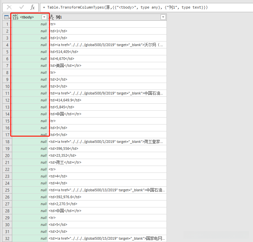Click cell with global500/13/2019 link
Screen dimensions: 253x242
click(x=107, y=190)
